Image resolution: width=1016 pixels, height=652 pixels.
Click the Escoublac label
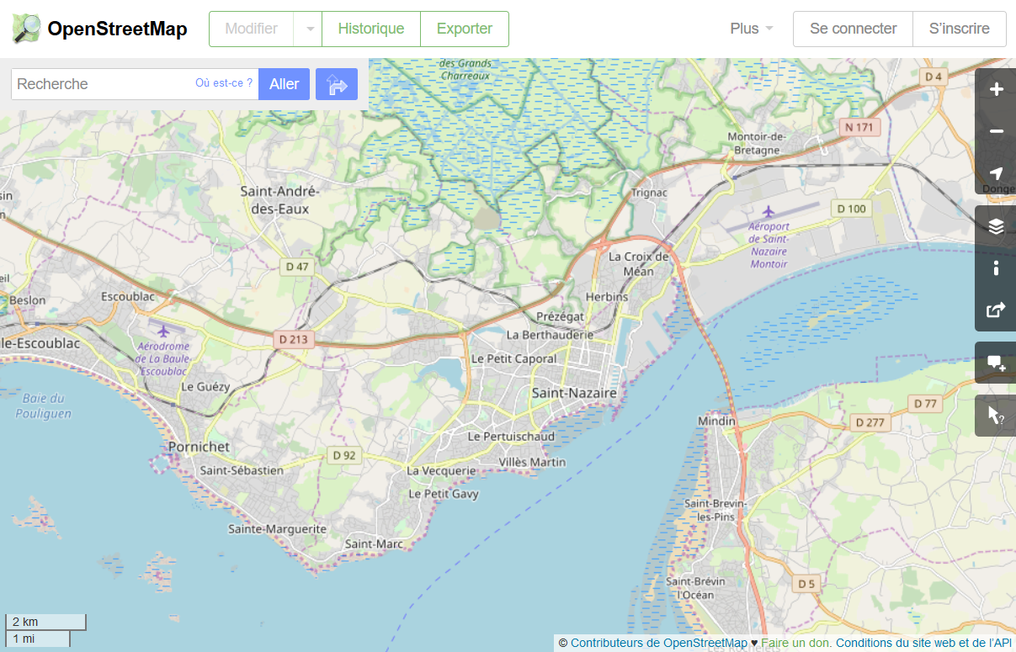128,296
